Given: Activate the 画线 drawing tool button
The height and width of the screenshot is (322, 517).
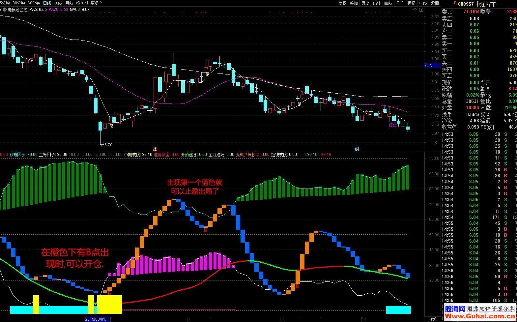Looking at the screenshot, I should coord(388,3).
